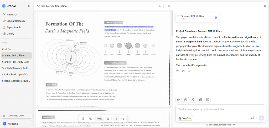Focus the Send a message input field
Screen dimensions: 269x128
coord(220,109)
